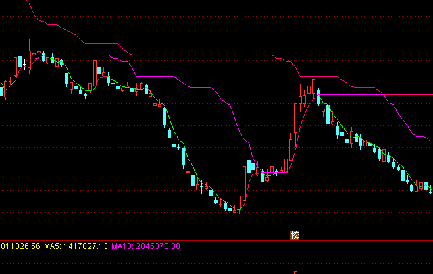This screenshot has width=433, height=274.
Task: Click the small red marker at the bottom edge
Action: click(295, 272)
